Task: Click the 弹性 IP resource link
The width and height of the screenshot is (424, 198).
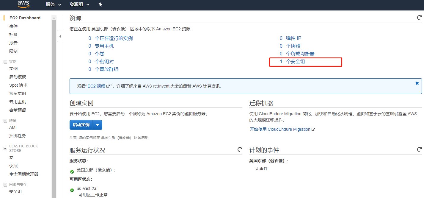Action: tap(293, 38)
